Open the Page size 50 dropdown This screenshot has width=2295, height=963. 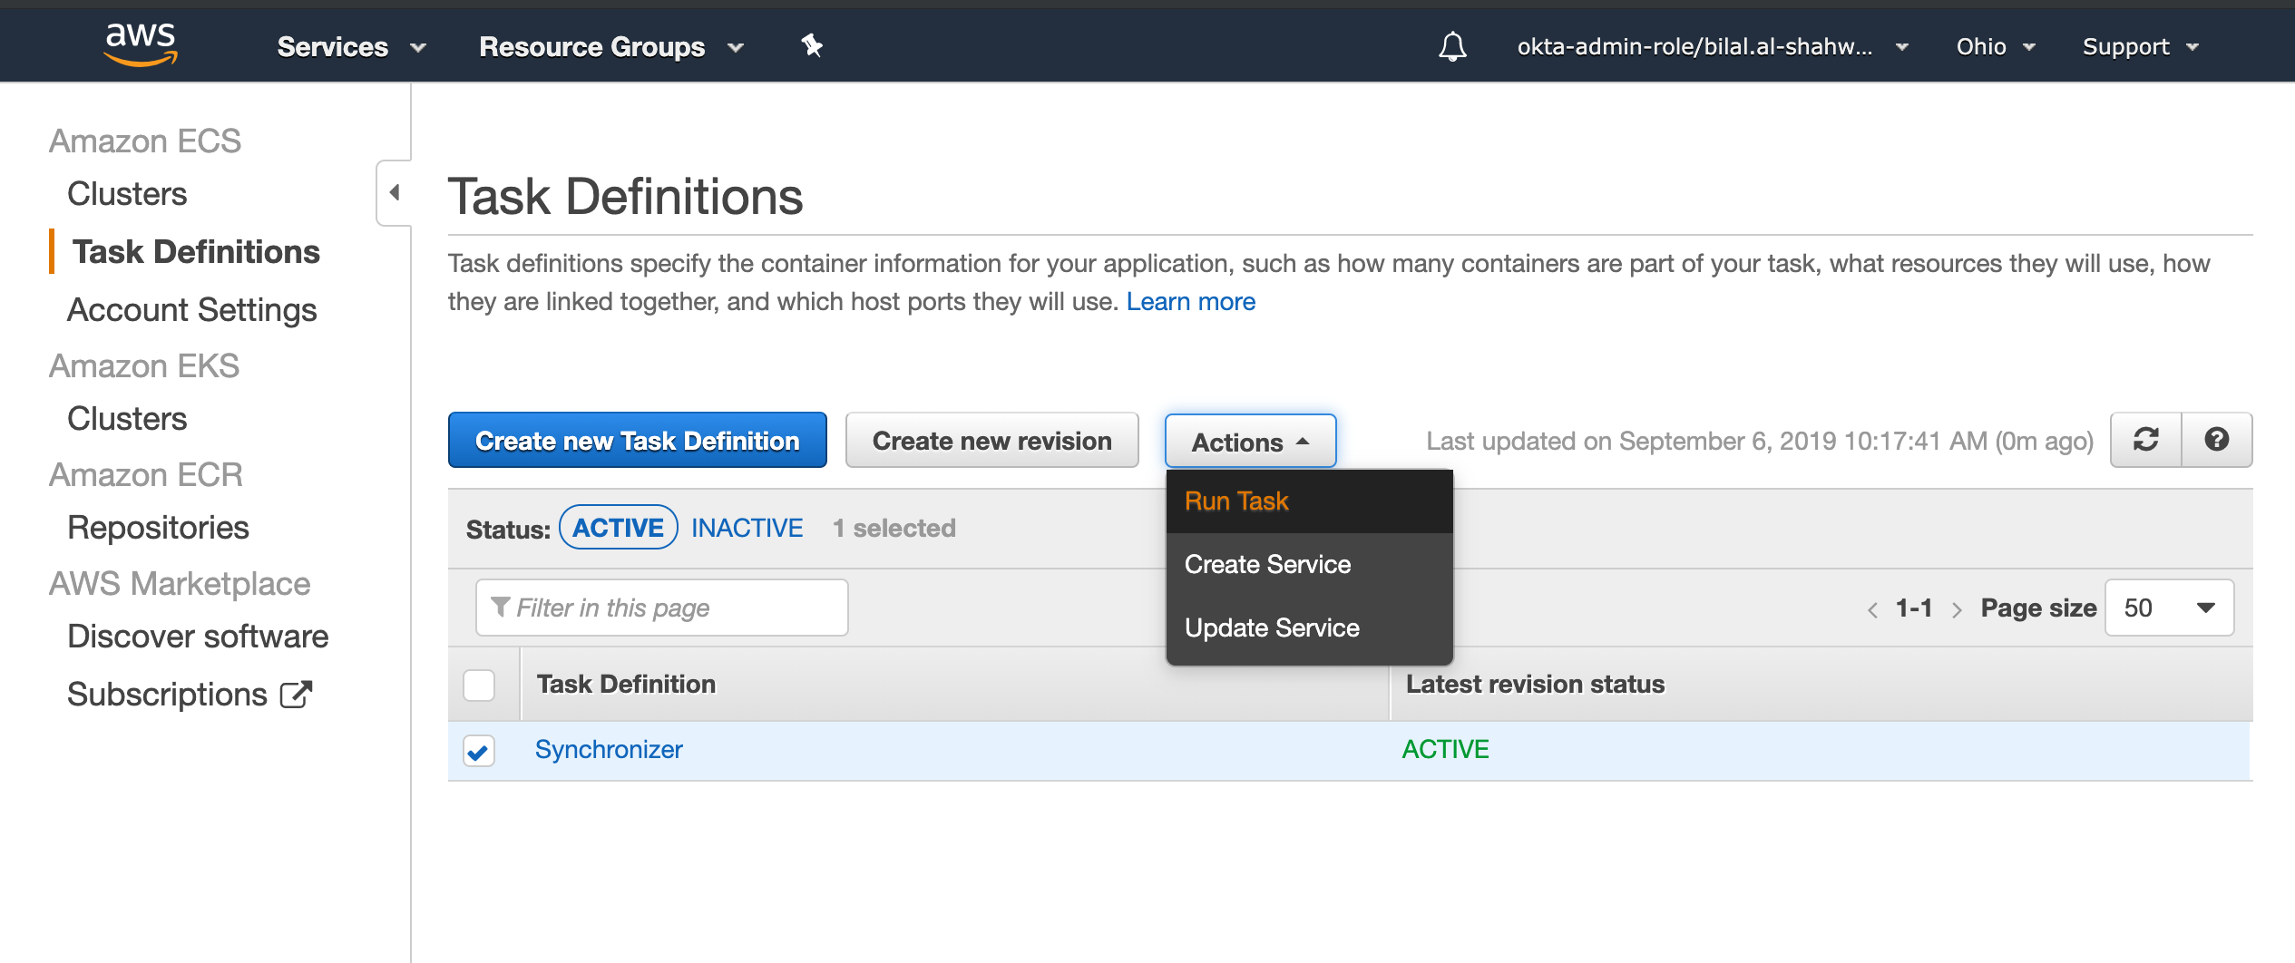click(2169, 608)
